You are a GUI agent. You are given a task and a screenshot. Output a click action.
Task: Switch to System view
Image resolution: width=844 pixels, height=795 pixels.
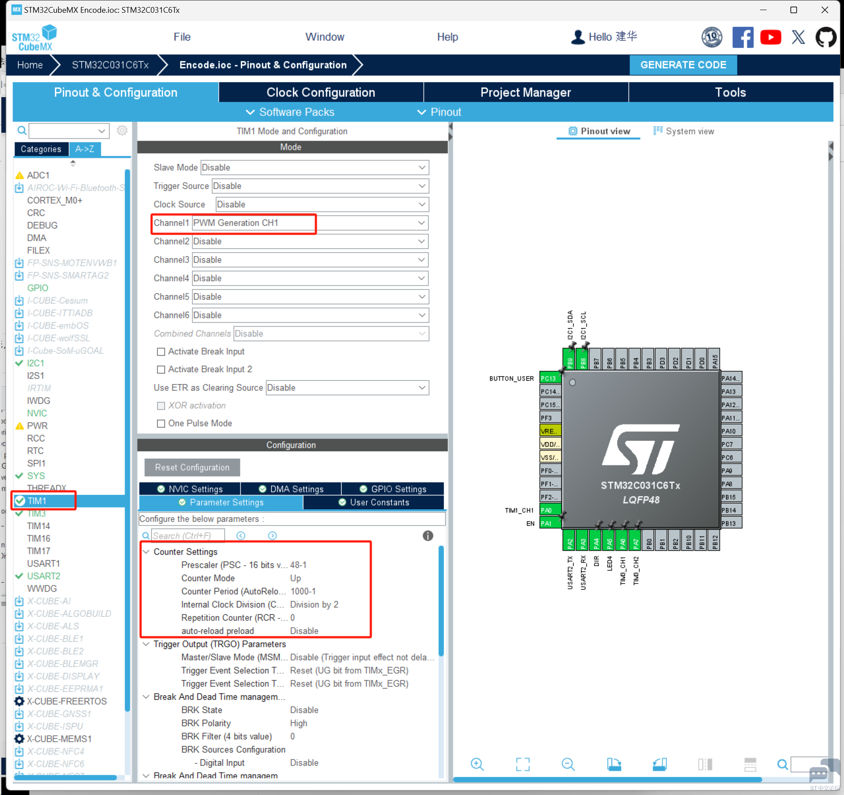[x=684, y=131]
